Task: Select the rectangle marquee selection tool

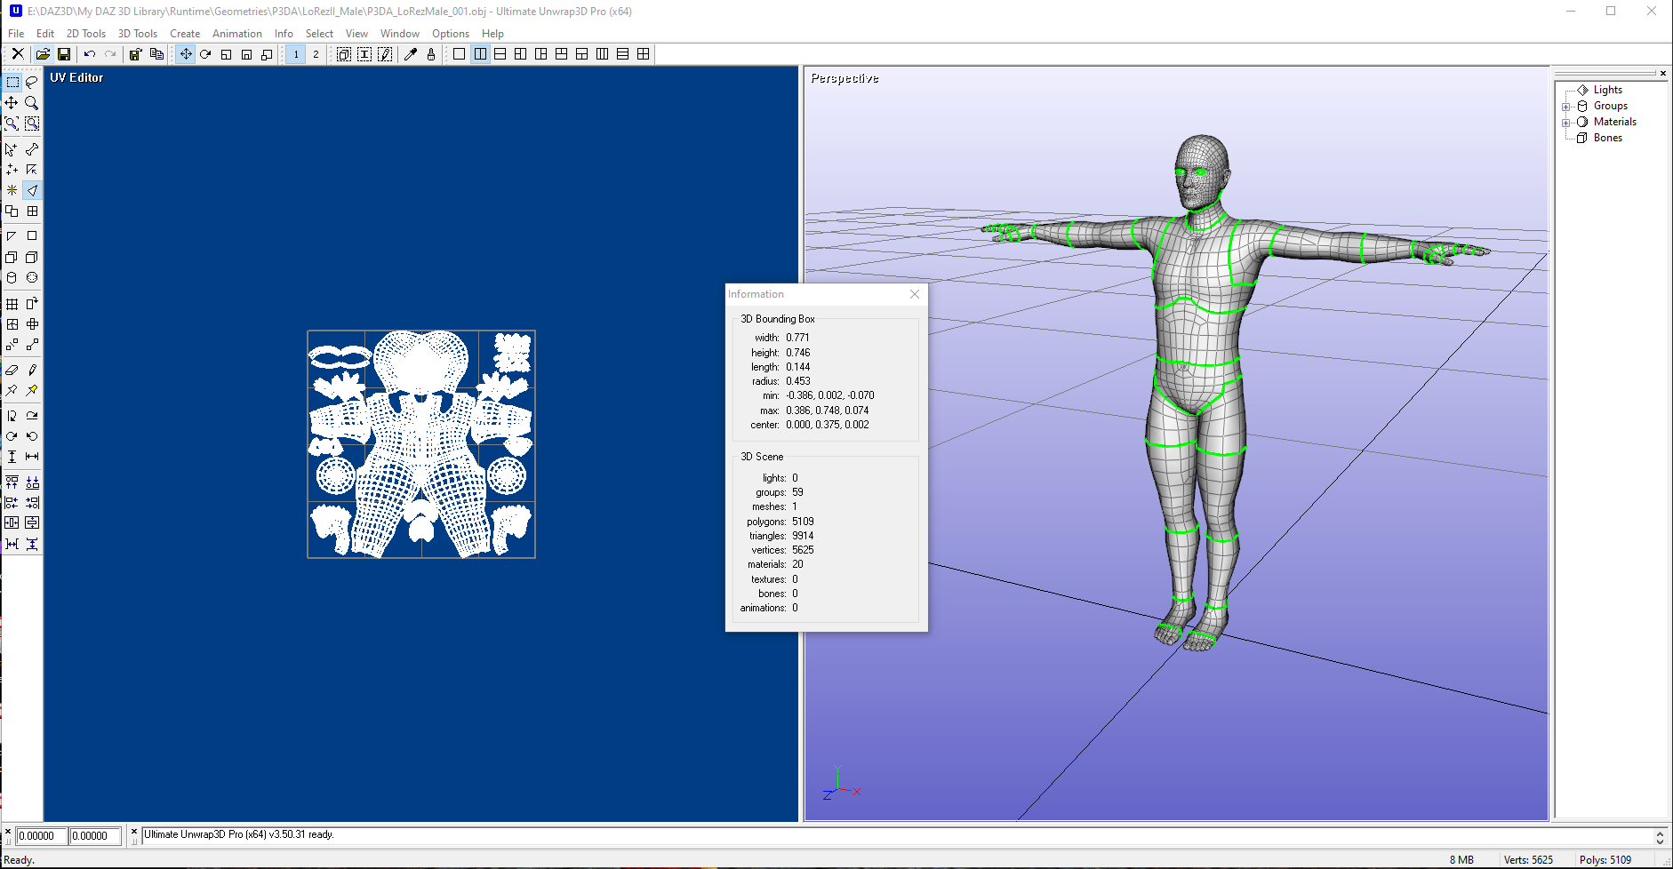Action: click(12, 82)
